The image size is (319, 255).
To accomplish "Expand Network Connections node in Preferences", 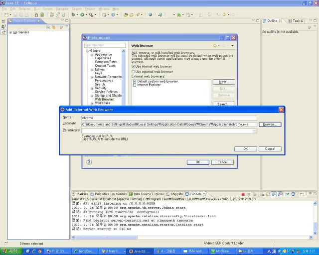I will [x=92, y=77].
